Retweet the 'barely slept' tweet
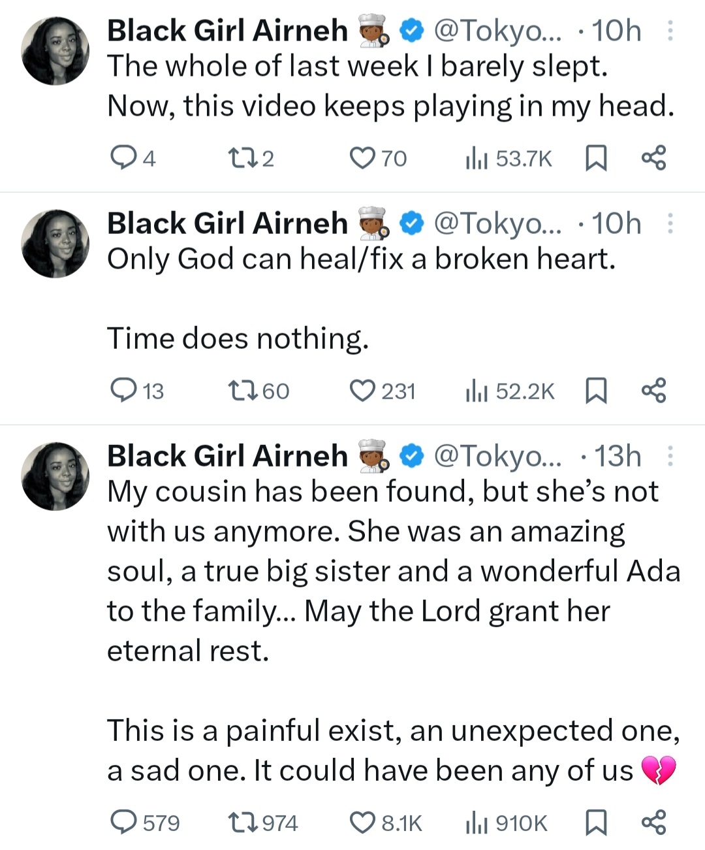Image resolution: width=705 pixels, height=850 pixels. click(236, 158)
